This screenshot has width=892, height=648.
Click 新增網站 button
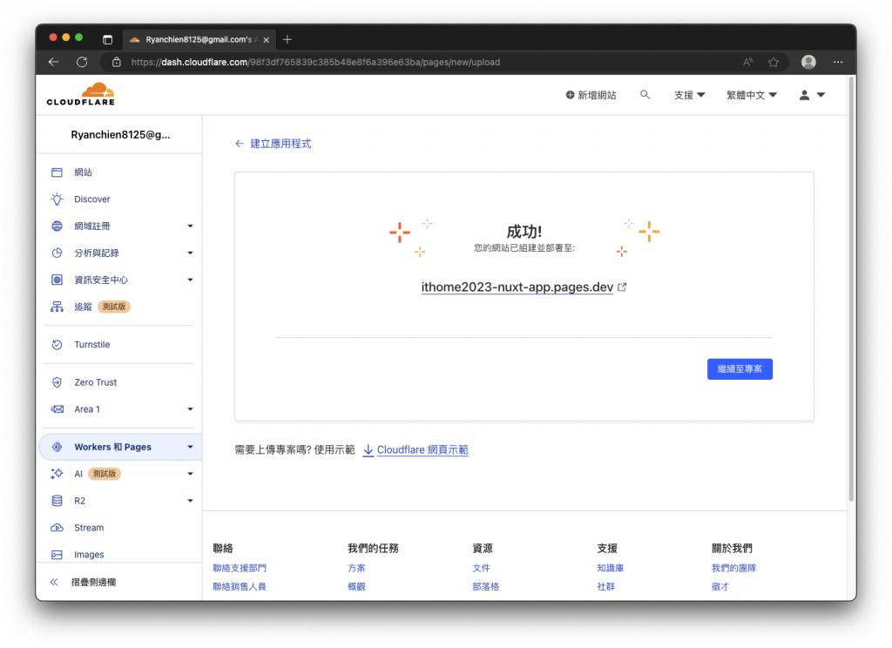(591, 95)
